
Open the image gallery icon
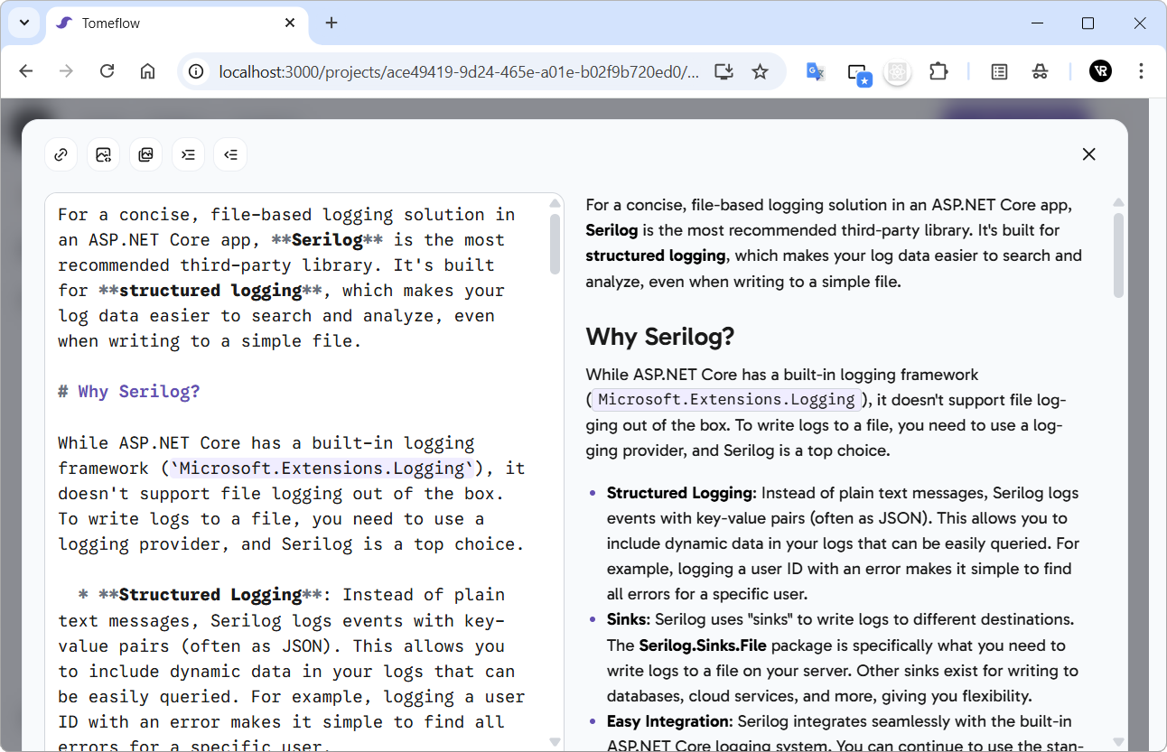(145, 154)
